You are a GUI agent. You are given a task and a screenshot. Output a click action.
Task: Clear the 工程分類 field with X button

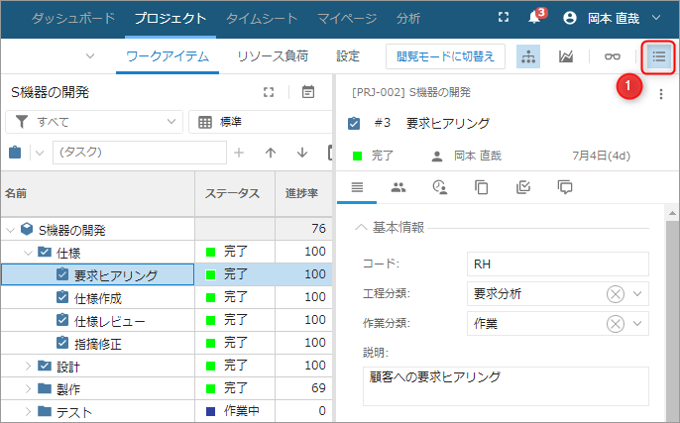pyautogui.click(x=615, y=294)
